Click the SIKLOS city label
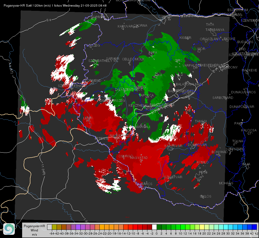 206,196
